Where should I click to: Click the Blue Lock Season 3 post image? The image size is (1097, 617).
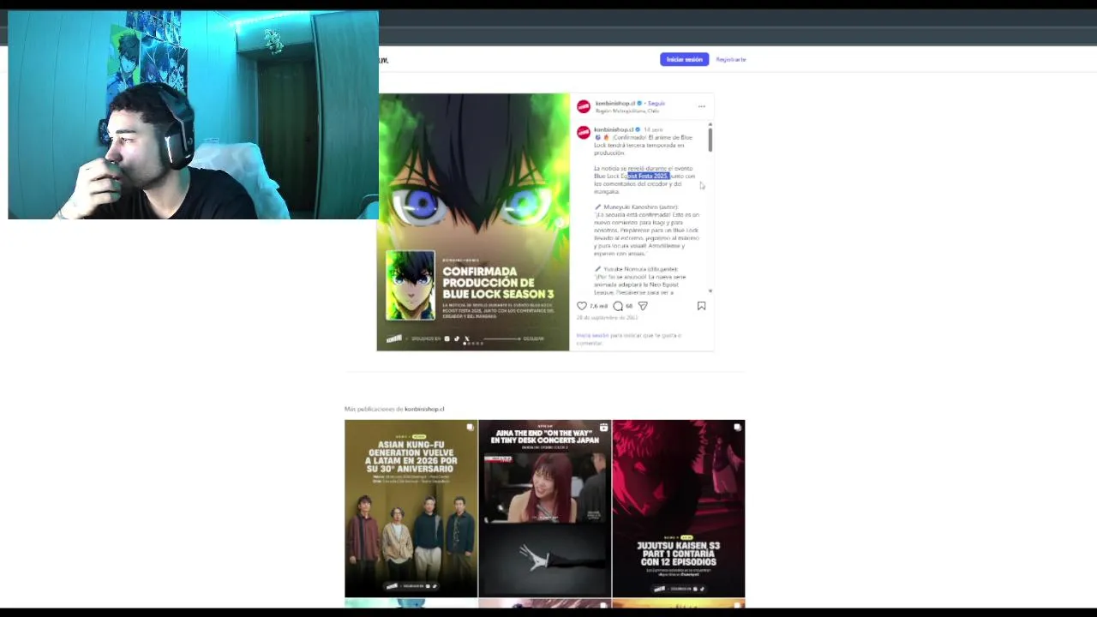pos(473,222)
